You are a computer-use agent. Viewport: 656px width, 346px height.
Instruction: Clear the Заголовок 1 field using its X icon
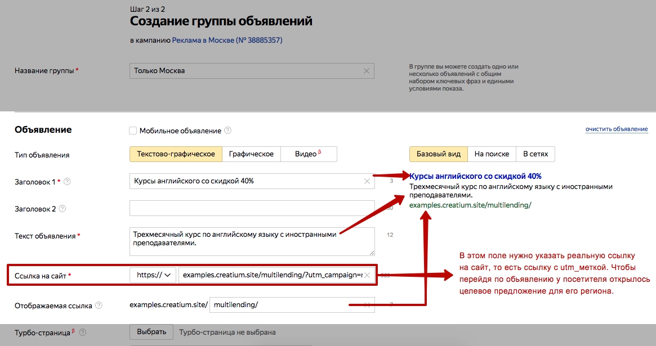click(367, 181)
